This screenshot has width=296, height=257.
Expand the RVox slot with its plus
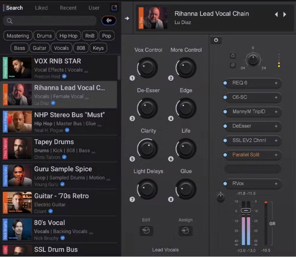(276, 184)
